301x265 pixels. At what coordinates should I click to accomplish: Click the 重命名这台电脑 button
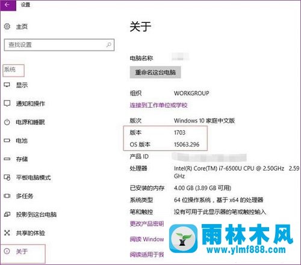[155, 72]
